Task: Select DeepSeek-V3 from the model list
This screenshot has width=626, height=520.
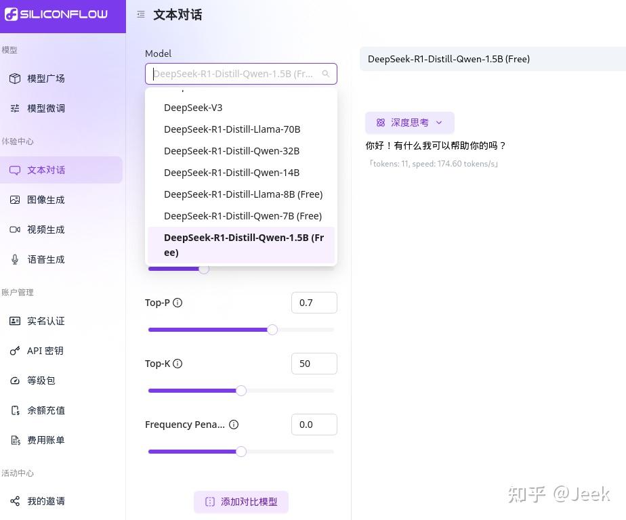Action: pos(193,107)
